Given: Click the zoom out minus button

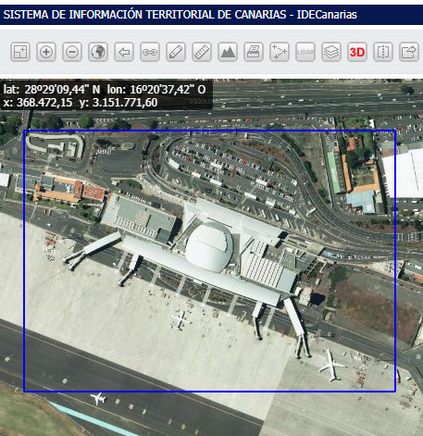Looking at the screenshot, I should click(72, 52).
